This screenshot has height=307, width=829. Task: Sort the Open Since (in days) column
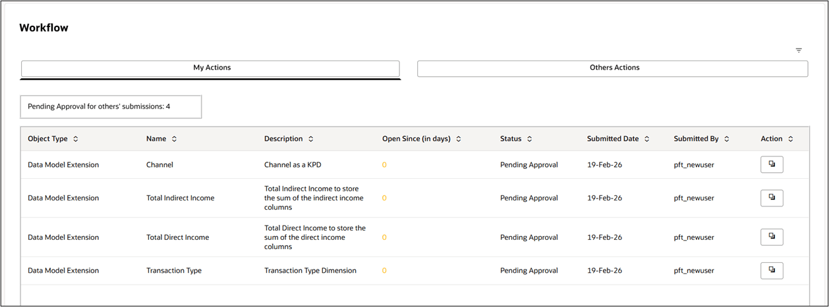459,139
